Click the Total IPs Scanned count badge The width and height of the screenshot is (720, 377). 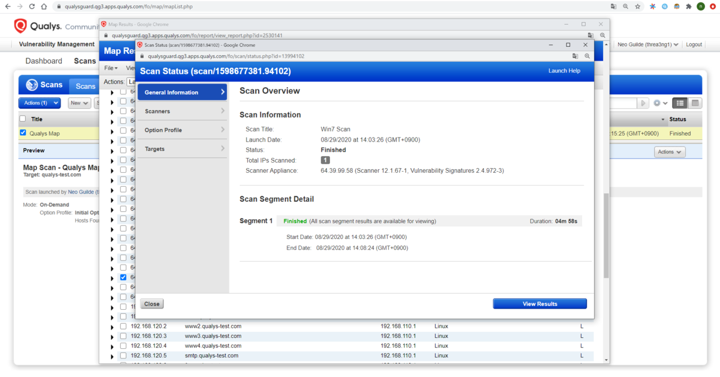click(325, 160)
